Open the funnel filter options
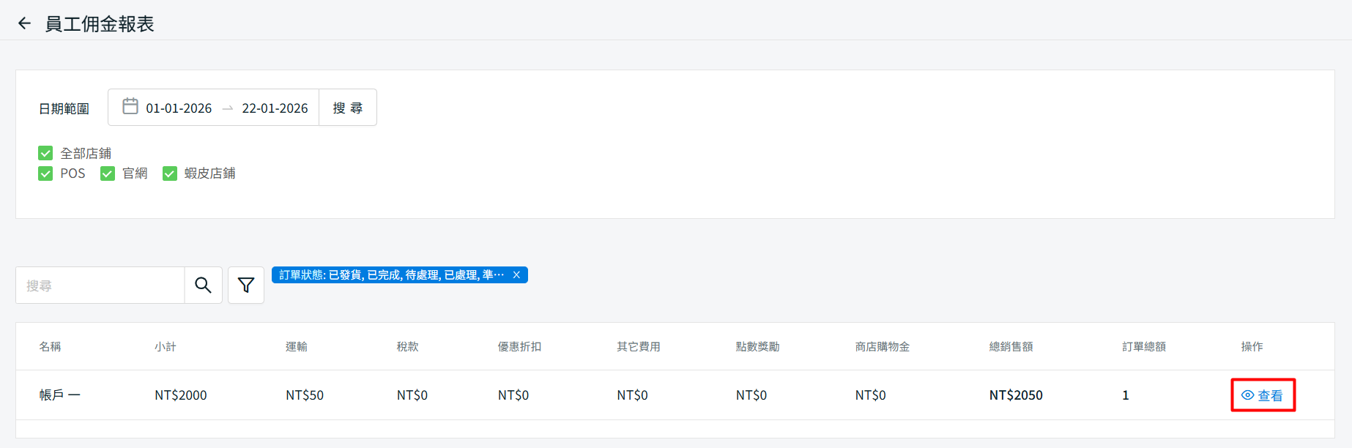The image size is (1352, 448). pyautogui.click(x=246, y=285)
